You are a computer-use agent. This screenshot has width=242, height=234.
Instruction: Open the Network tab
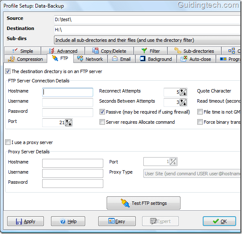coord(90,59)
